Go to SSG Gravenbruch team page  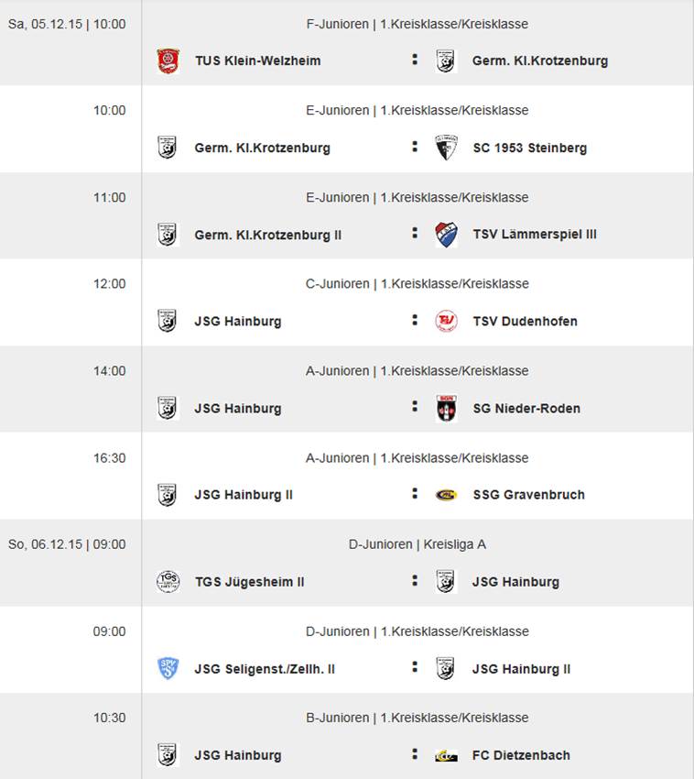(x=528, y=495)
